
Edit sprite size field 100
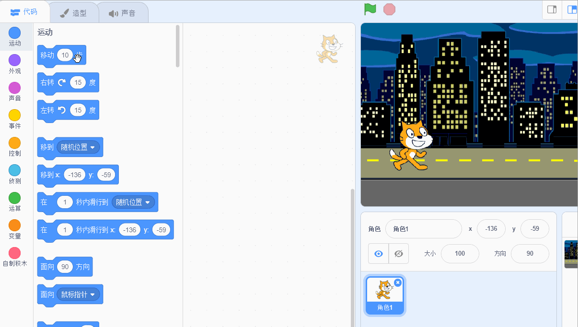460,254
